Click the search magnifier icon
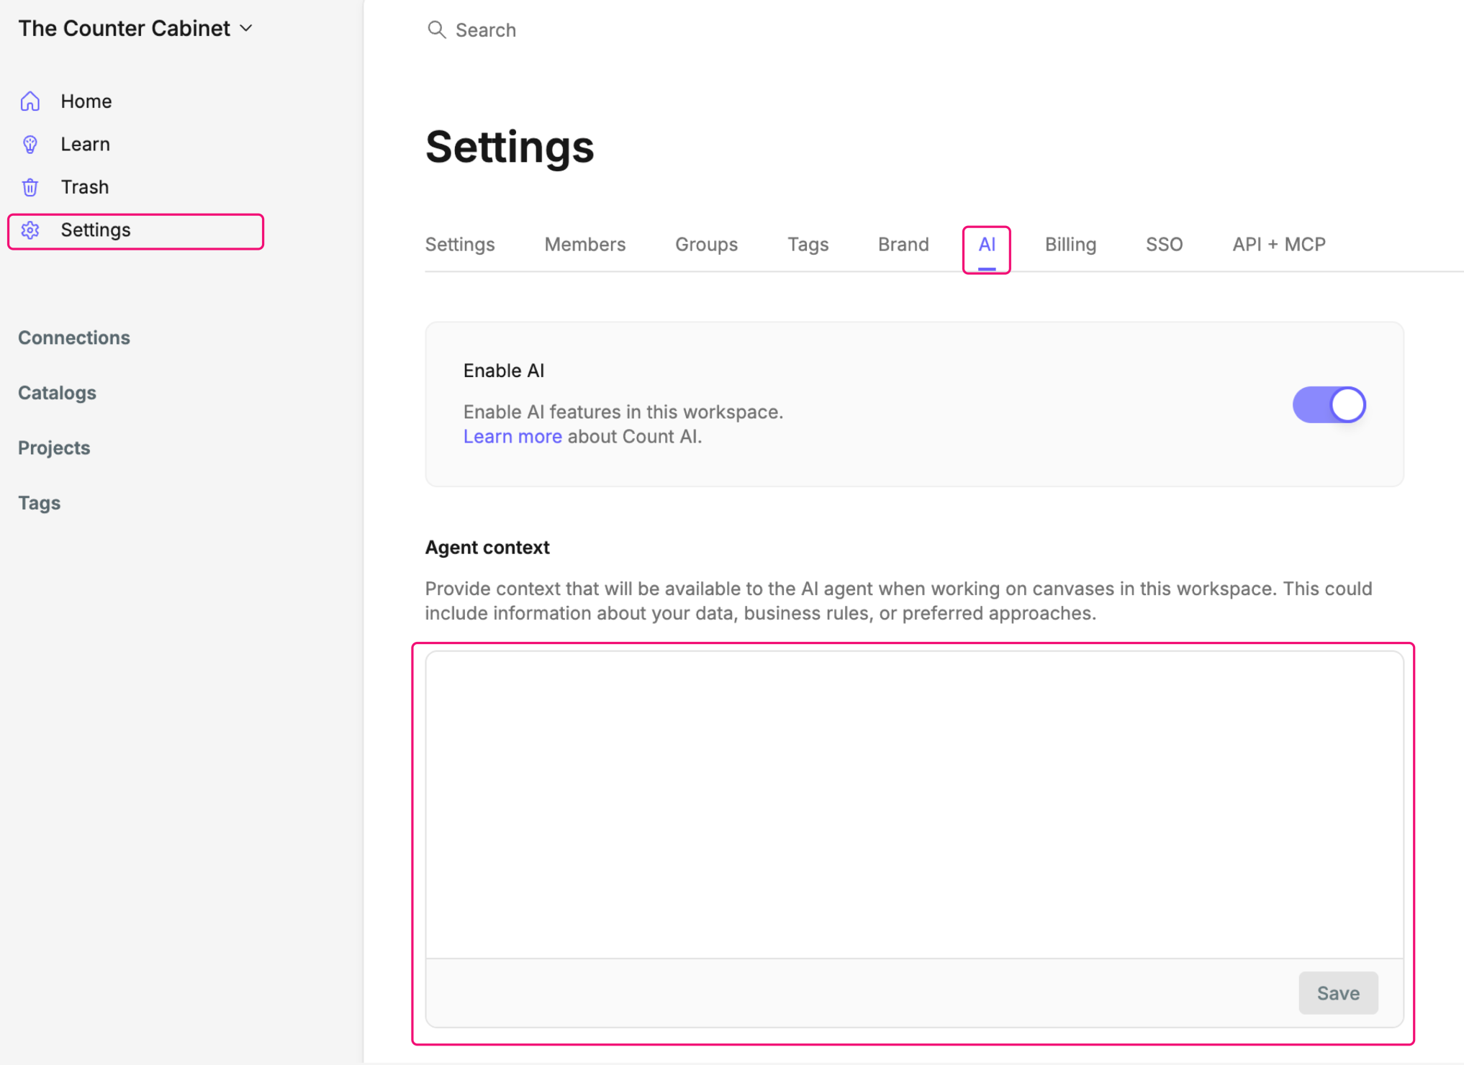This screenshot has height=1065, width=1464. [x=436, y=30]
